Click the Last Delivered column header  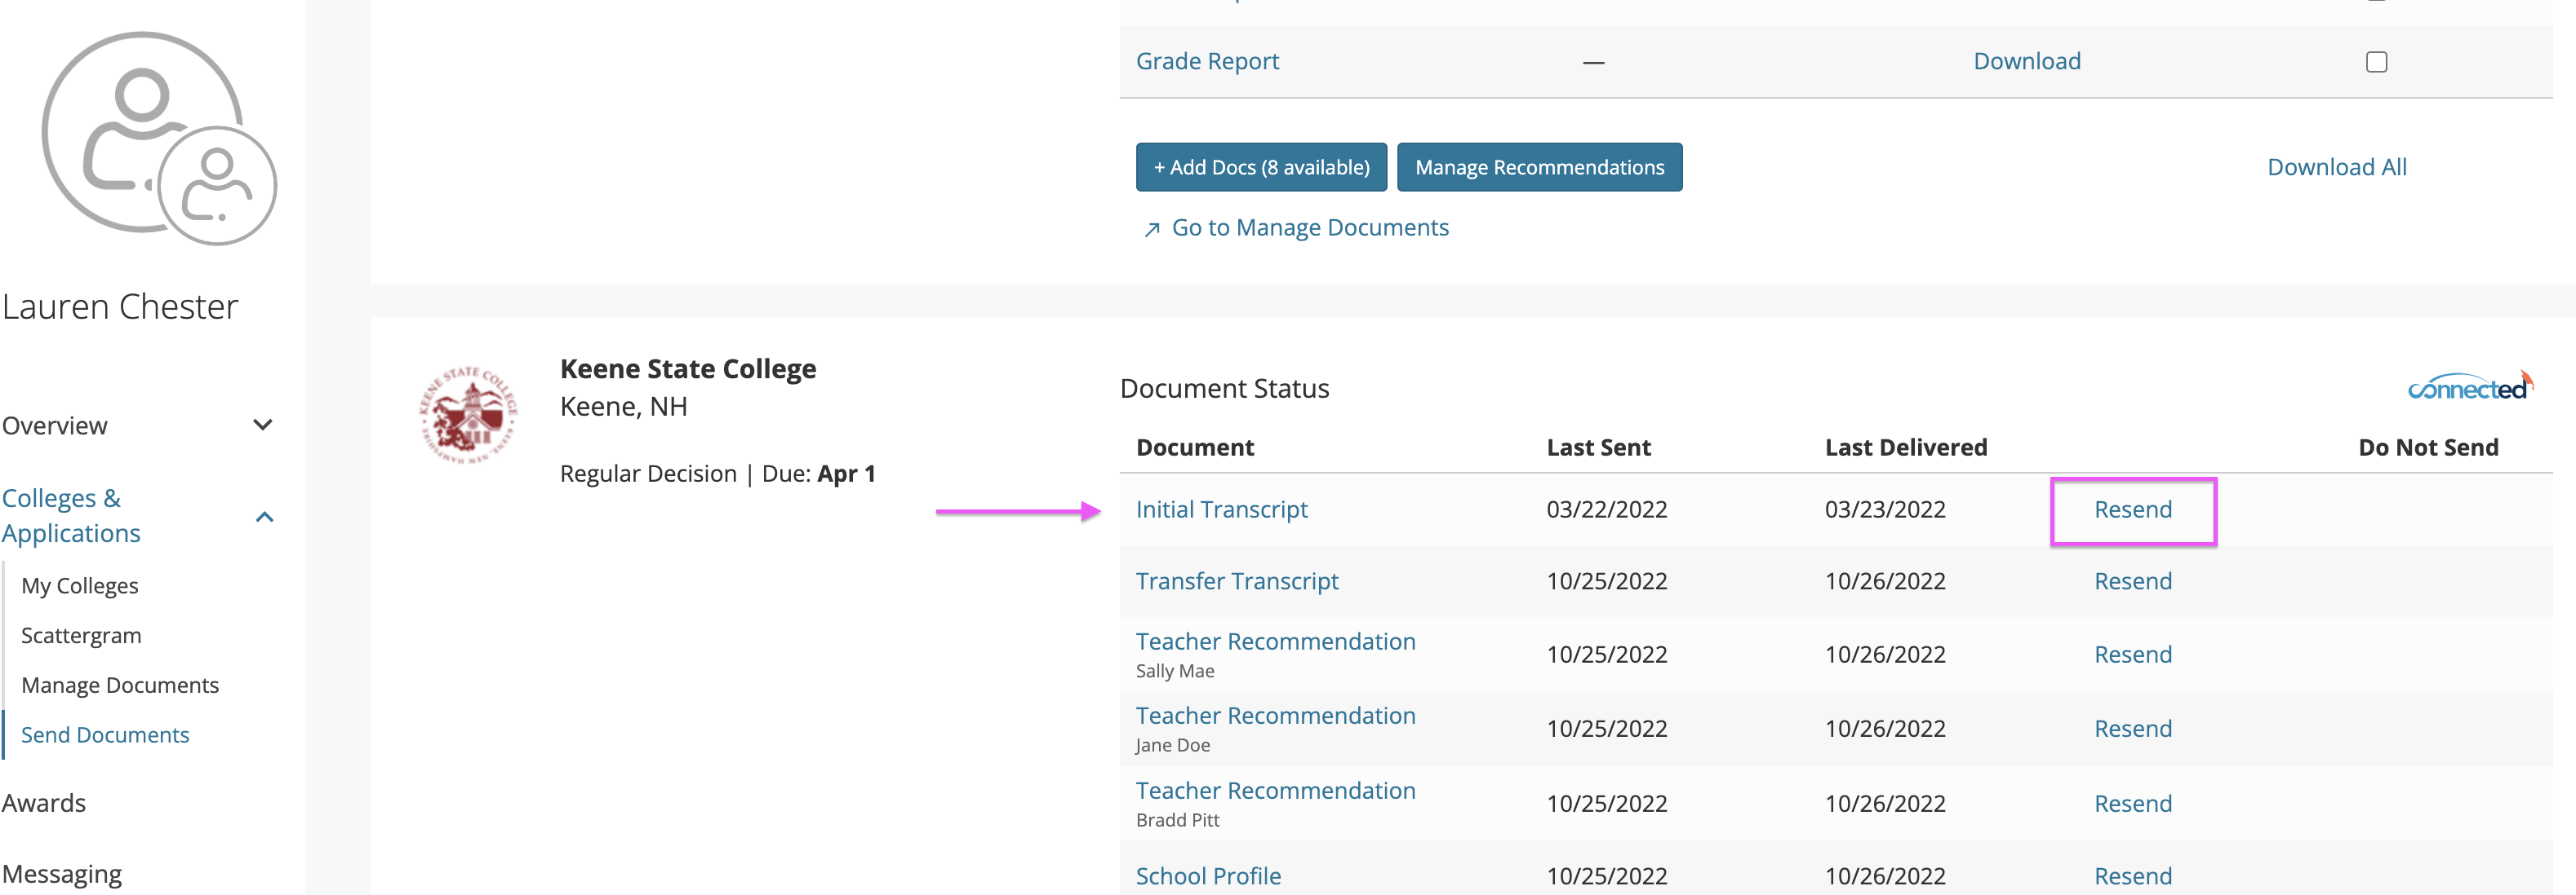tap(1905, 447)
